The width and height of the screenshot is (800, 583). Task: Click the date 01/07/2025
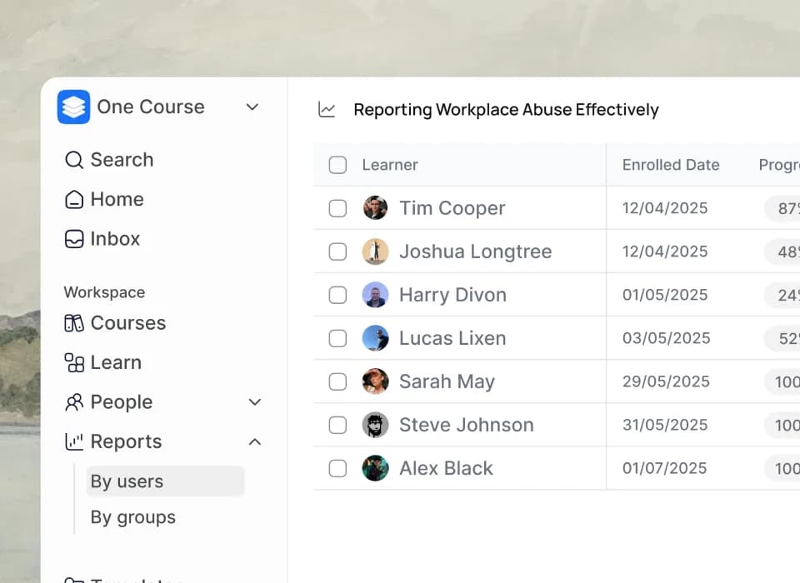pos(664,468)
